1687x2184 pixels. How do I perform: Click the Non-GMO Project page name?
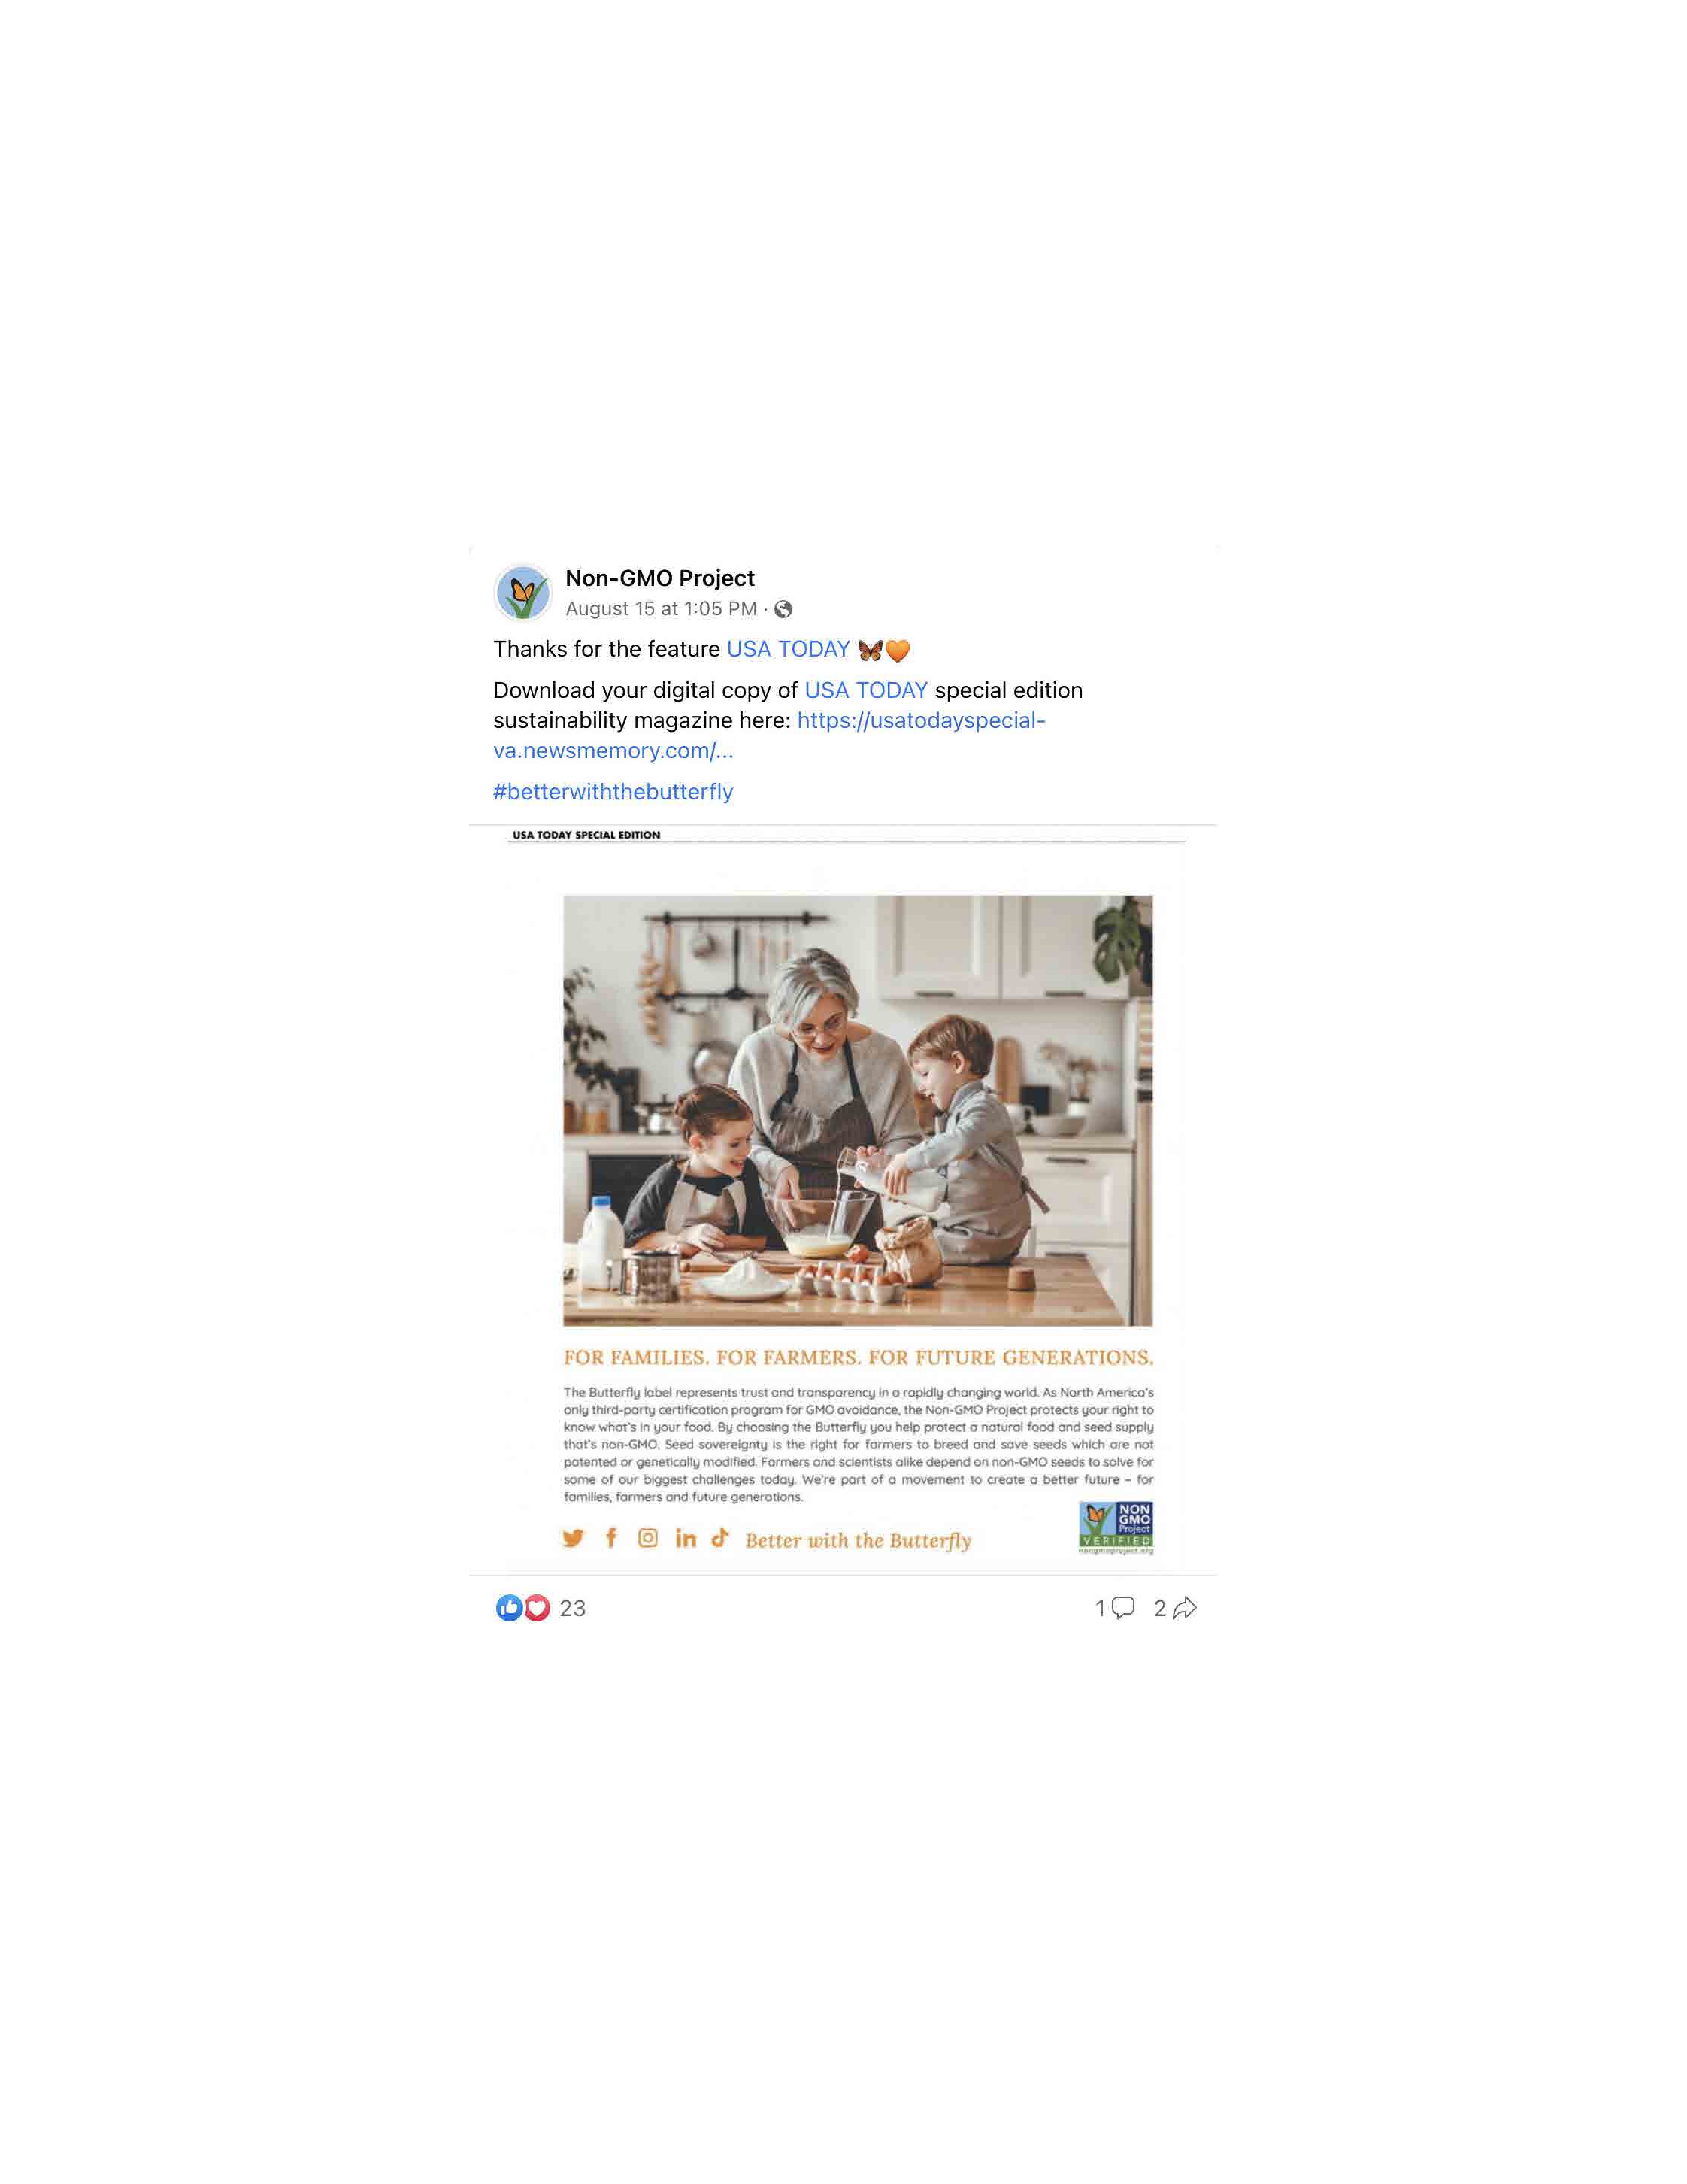659,578
